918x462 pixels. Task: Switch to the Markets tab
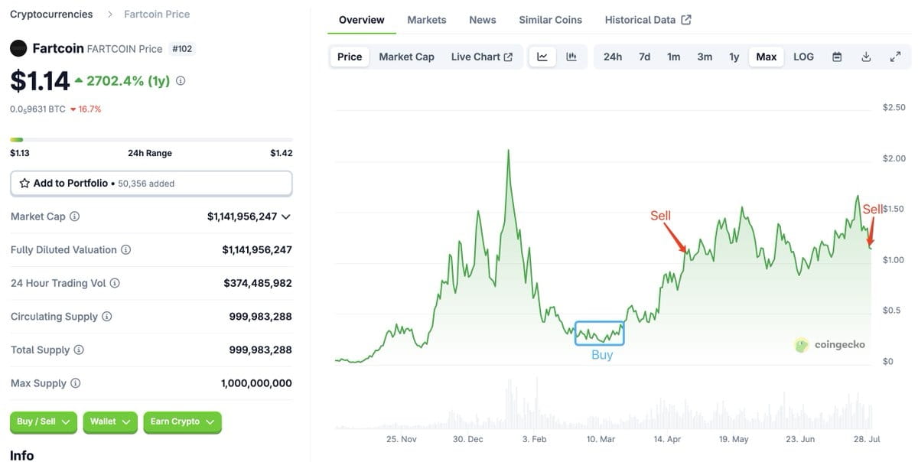(x=427, y=20)
